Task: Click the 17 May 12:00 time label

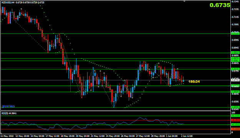Action: pyautogui.click(x=53, y=136)
